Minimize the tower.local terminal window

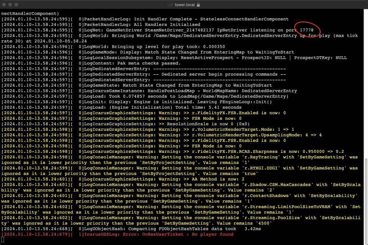[10, 4]
